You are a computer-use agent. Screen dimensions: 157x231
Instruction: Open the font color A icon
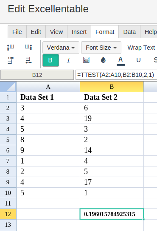(121, 61)
